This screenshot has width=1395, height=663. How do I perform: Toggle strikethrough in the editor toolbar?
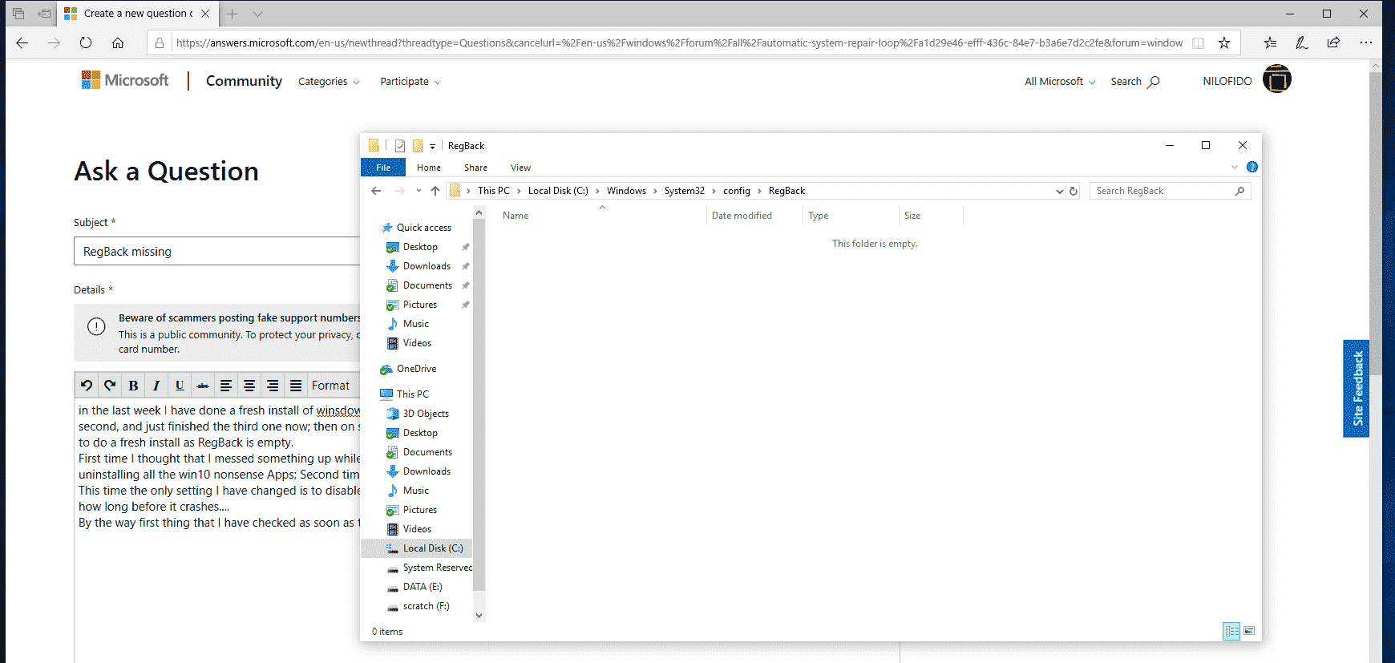pos(203,386)
